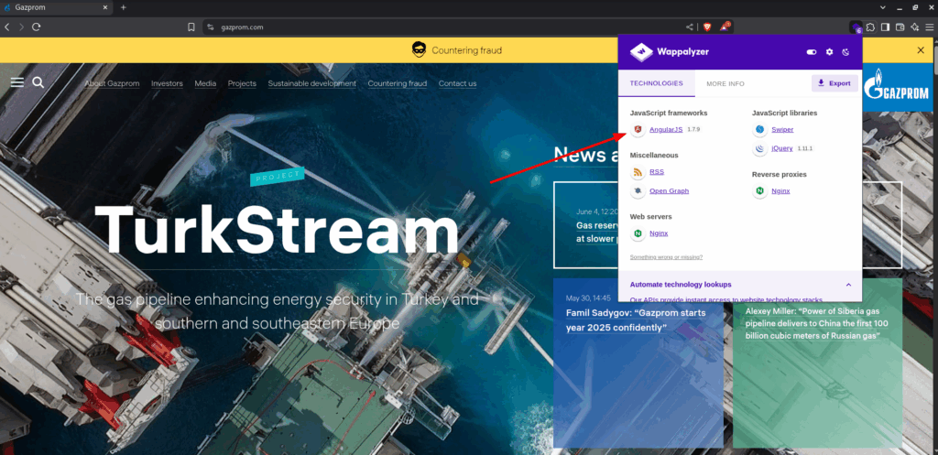Click the gazprom.com address bar
Screen dimensions: 938x455
(x=442, y=27)
